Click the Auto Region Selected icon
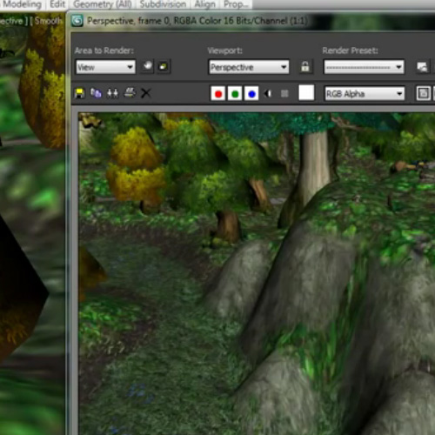 click(164, 67)
